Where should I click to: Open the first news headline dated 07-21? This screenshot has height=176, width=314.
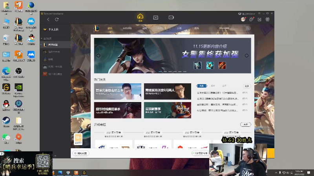tap(217, 93)
